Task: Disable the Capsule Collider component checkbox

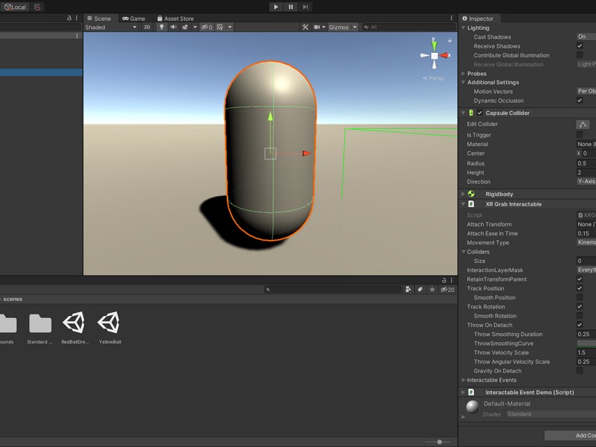Action: [481, 113]
